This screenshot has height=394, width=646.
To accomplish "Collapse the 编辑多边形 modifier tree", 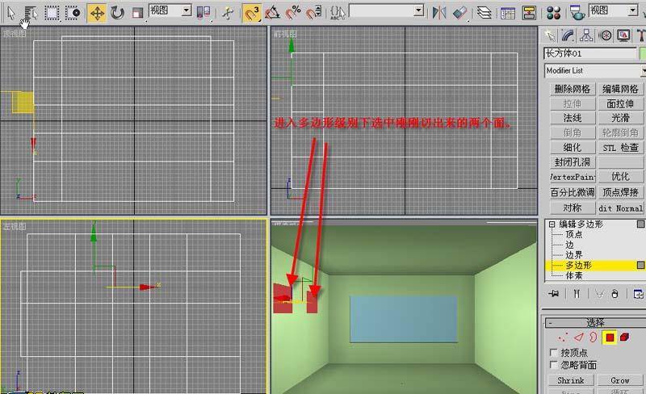I will point(552,224).
